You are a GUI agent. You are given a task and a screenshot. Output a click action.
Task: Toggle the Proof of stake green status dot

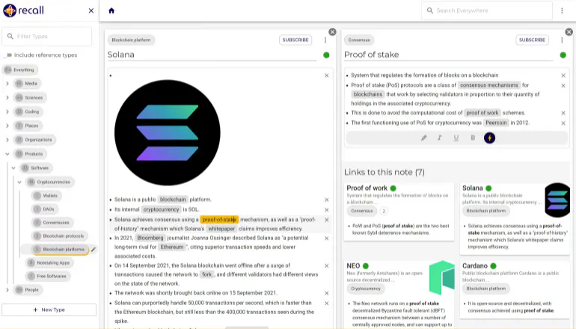563,55
